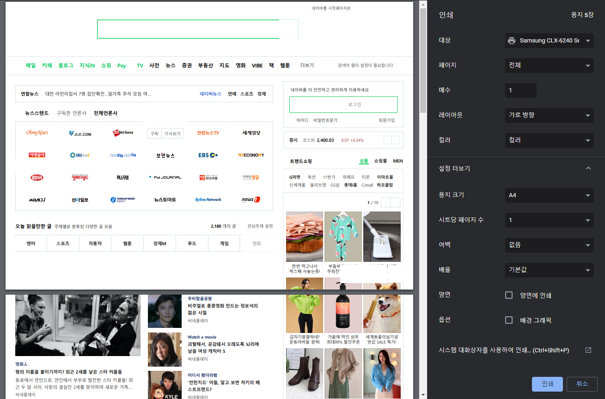The width and height of the screenshot is (605, 399).
Task: Open the 용지 크기 dropdown showing A4
Action: 549,195
